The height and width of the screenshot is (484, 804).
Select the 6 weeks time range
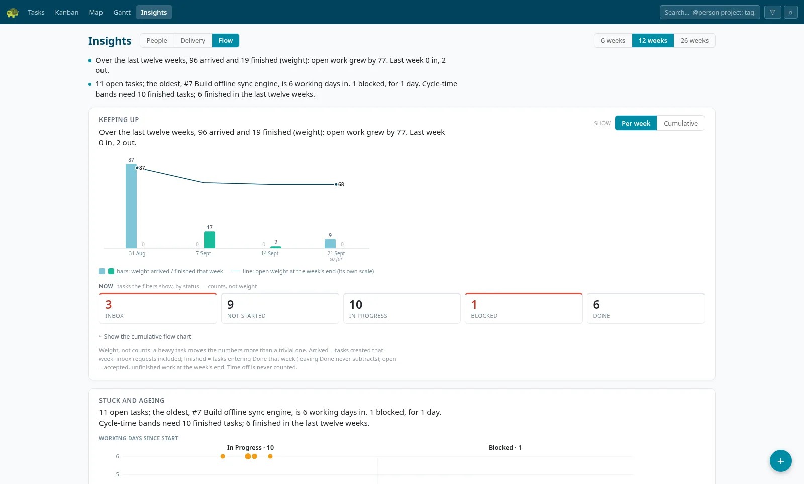(x=613, y=40)
